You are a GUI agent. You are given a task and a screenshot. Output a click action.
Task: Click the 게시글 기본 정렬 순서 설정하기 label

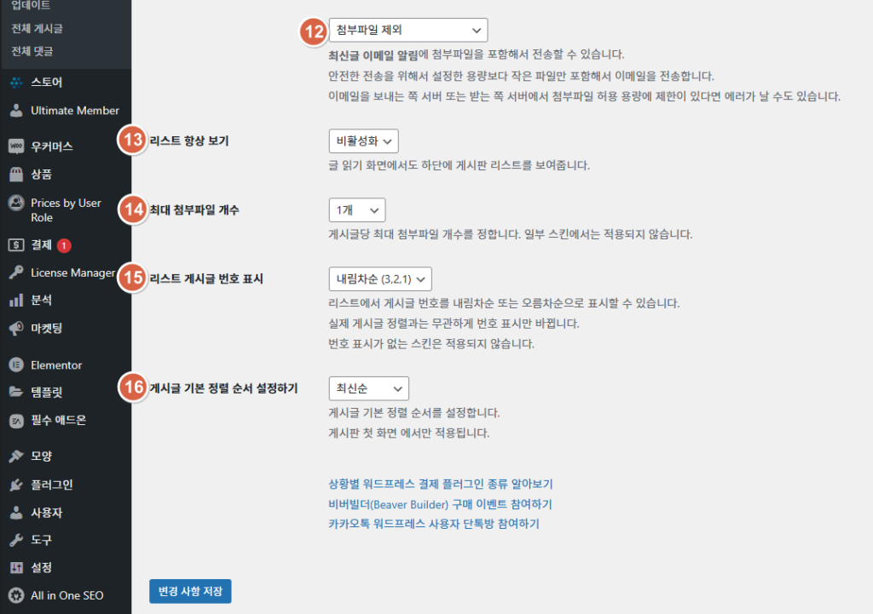(224, 388)
